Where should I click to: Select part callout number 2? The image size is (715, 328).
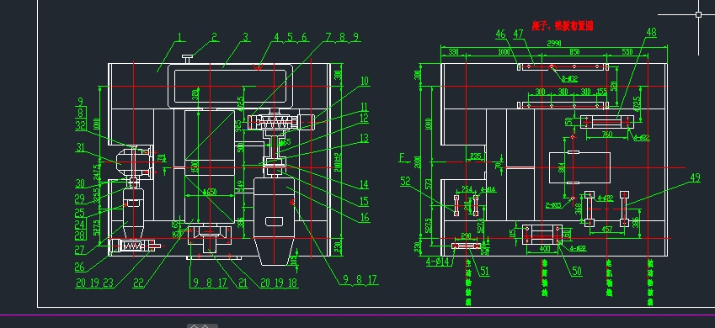click(x=213, y=37)
